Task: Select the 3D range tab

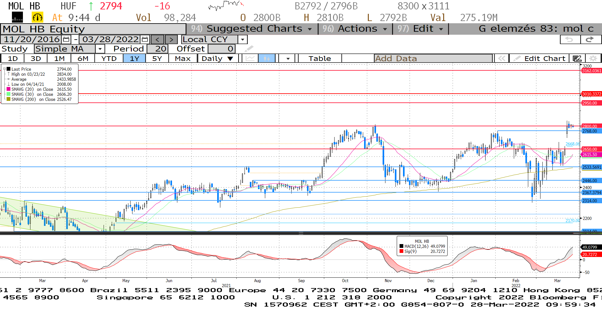Action: pyautogui.click(x=36, y=58)
